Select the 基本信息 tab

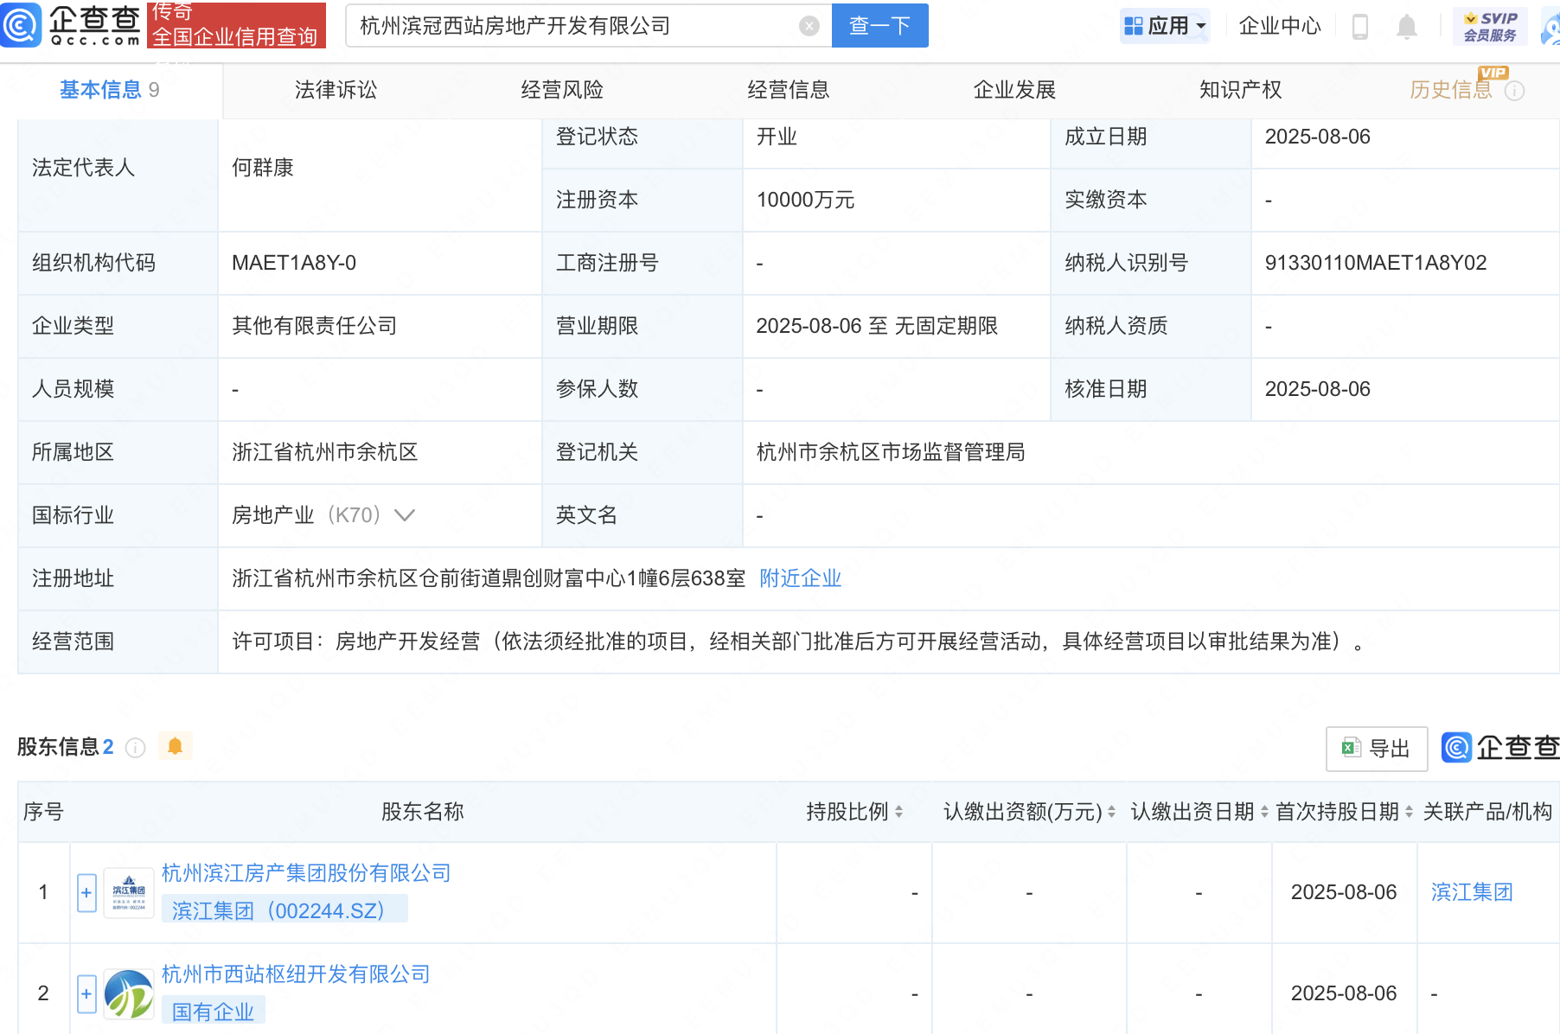110,90
